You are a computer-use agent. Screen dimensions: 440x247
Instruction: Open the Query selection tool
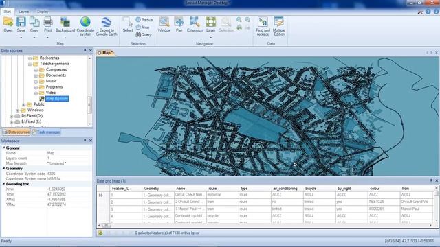click(144, 35)
